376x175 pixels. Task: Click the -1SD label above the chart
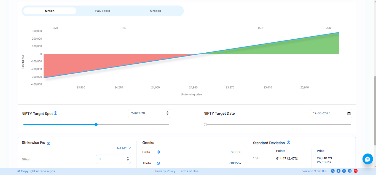click(123, 28)
